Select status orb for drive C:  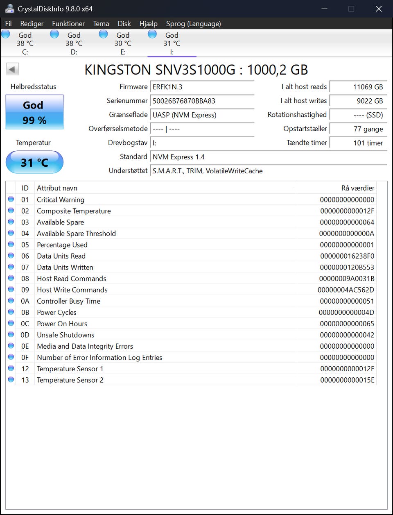coord(6,34)
